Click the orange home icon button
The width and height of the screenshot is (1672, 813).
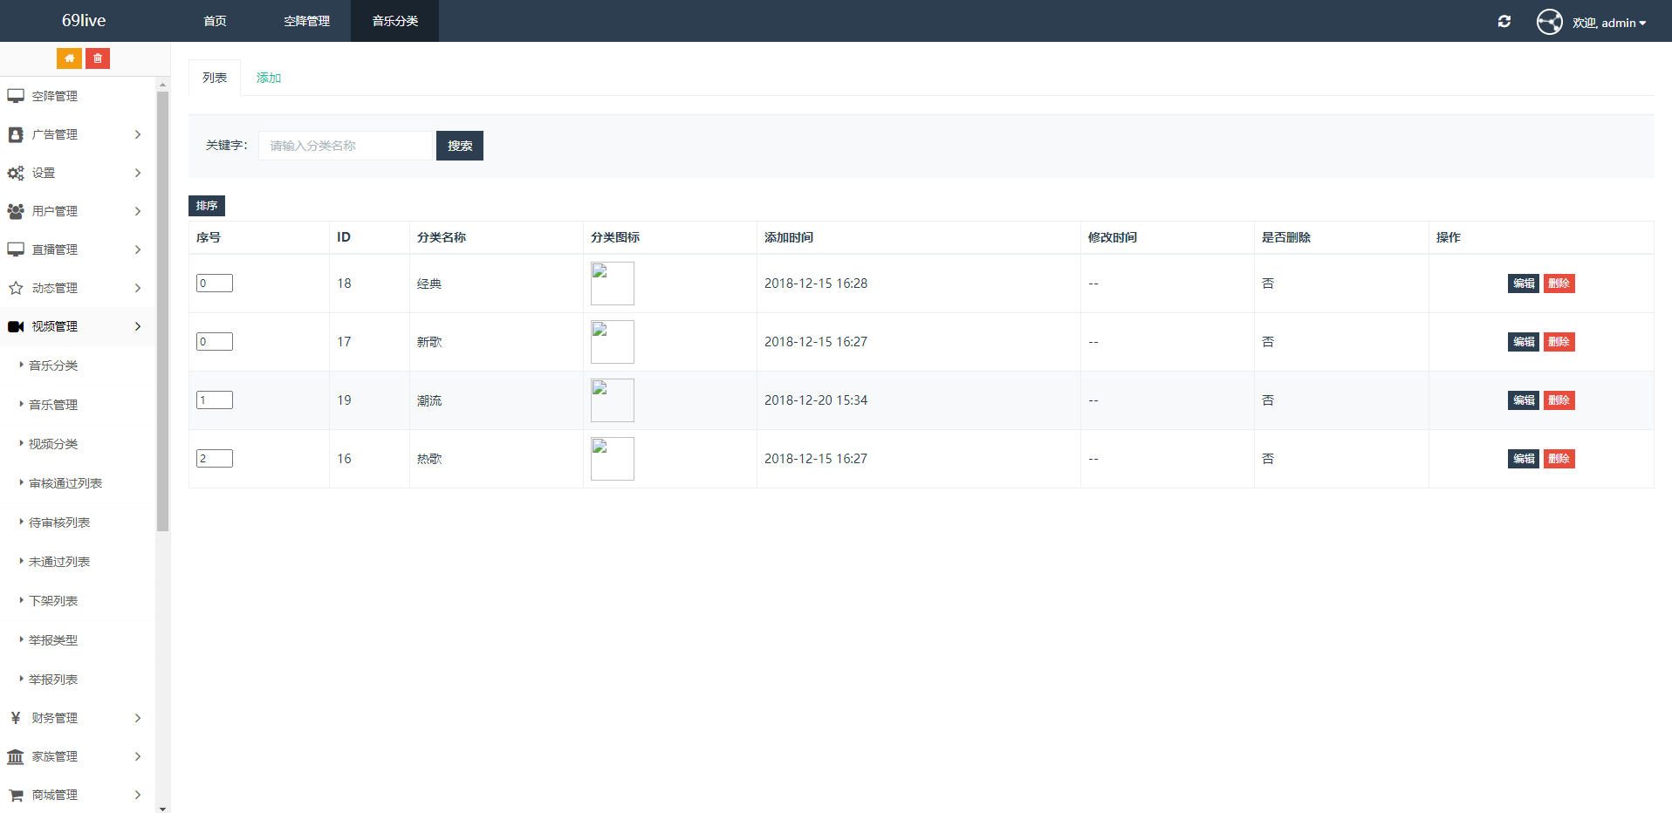coord(69,58)
